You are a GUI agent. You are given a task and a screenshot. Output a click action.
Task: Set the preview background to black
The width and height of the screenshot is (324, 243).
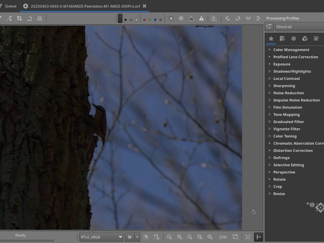tap(126, 20)
